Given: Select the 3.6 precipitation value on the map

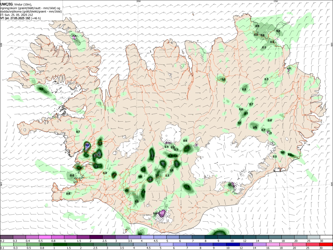Looking at the screenshot, I should point(150,180).
